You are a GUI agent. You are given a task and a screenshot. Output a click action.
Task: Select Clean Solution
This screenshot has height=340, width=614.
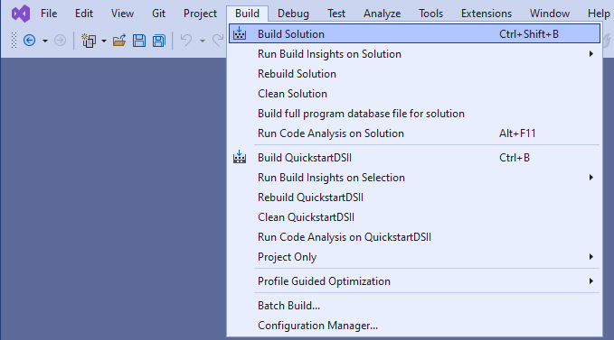(414, 94)
